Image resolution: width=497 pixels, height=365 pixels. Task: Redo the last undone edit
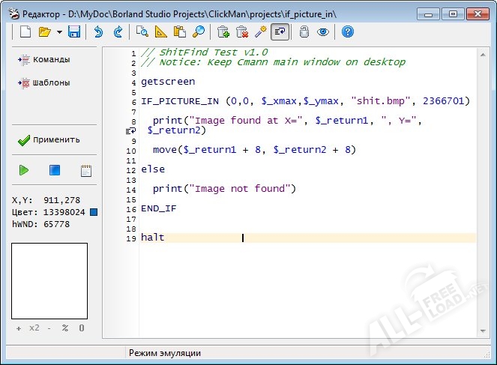(x=118, y=31)
